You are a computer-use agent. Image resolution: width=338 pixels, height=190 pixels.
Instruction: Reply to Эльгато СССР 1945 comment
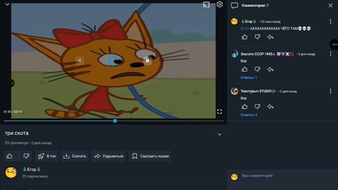click(270, 69)
